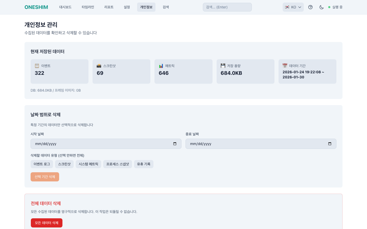
Task: Open the 대시보드 tab
Action: tap(65, 7)
